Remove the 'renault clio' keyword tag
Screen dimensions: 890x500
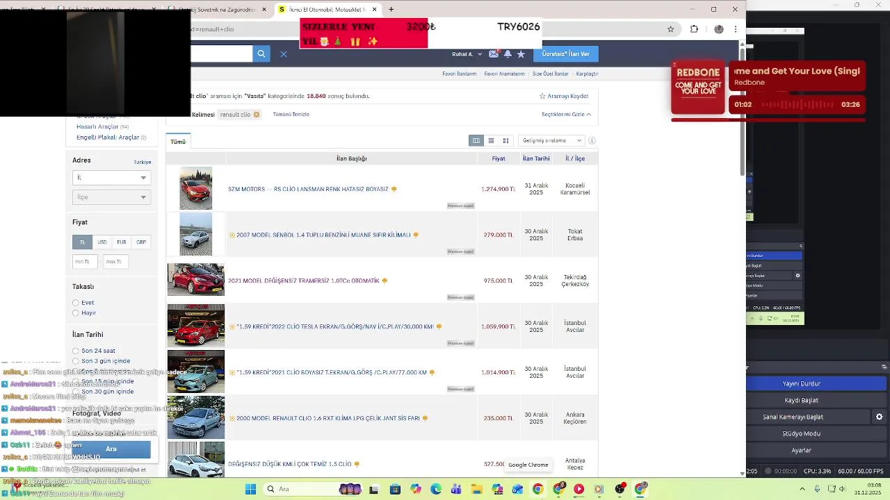click(257, 115)
